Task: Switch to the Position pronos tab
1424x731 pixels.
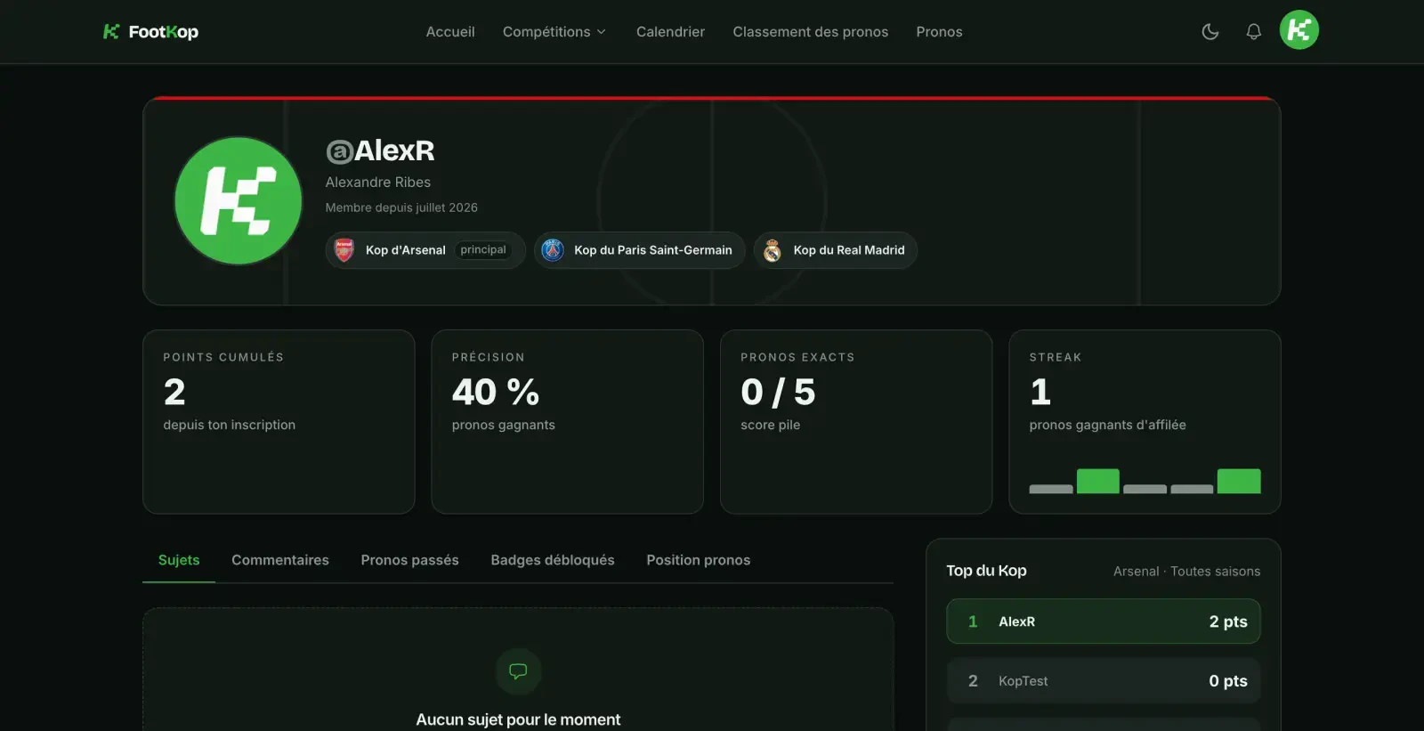Action: pos(699,560)
